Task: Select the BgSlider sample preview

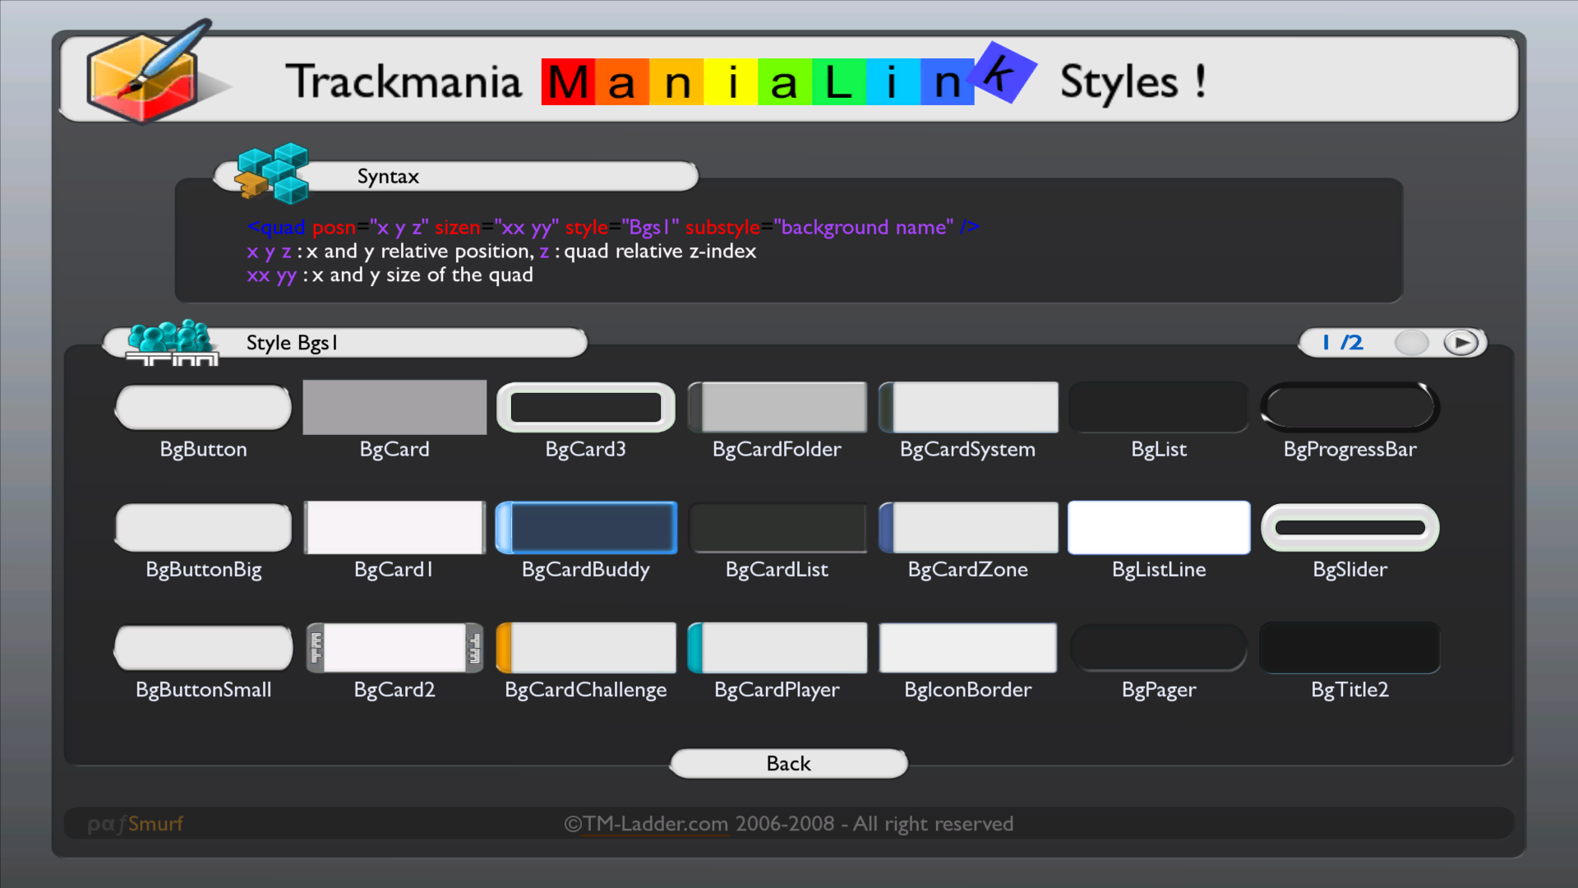Action: pos(1350,527)
